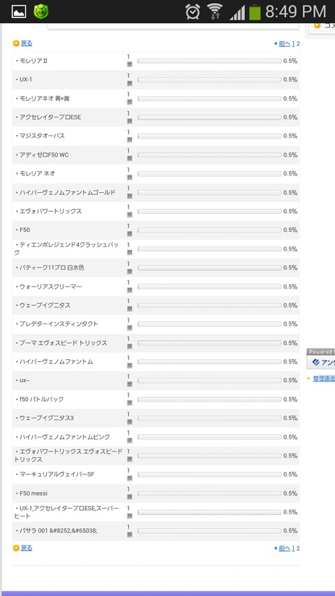The image size is (335, 596).
Task: Open page 1 in bottom pagination
Action: [x=293, y=548]
